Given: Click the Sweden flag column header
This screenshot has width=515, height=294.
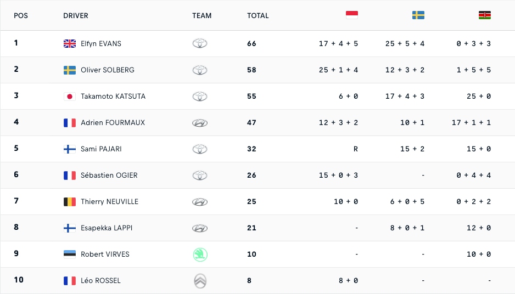Looking at the screenshot, I should 418,15.
